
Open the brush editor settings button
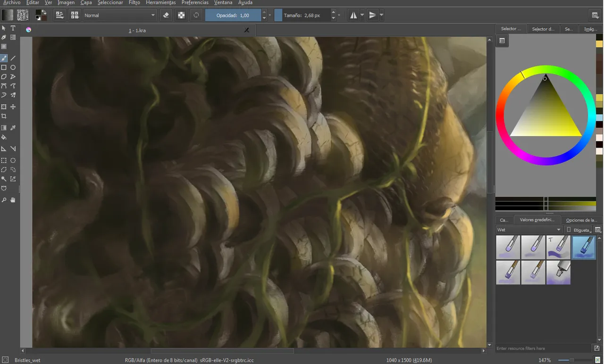coord(59,15)
